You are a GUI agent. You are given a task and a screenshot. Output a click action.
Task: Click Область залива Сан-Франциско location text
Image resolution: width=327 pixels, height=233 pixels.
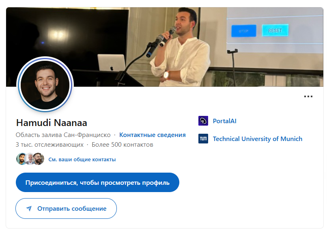[x=63, y=135]
